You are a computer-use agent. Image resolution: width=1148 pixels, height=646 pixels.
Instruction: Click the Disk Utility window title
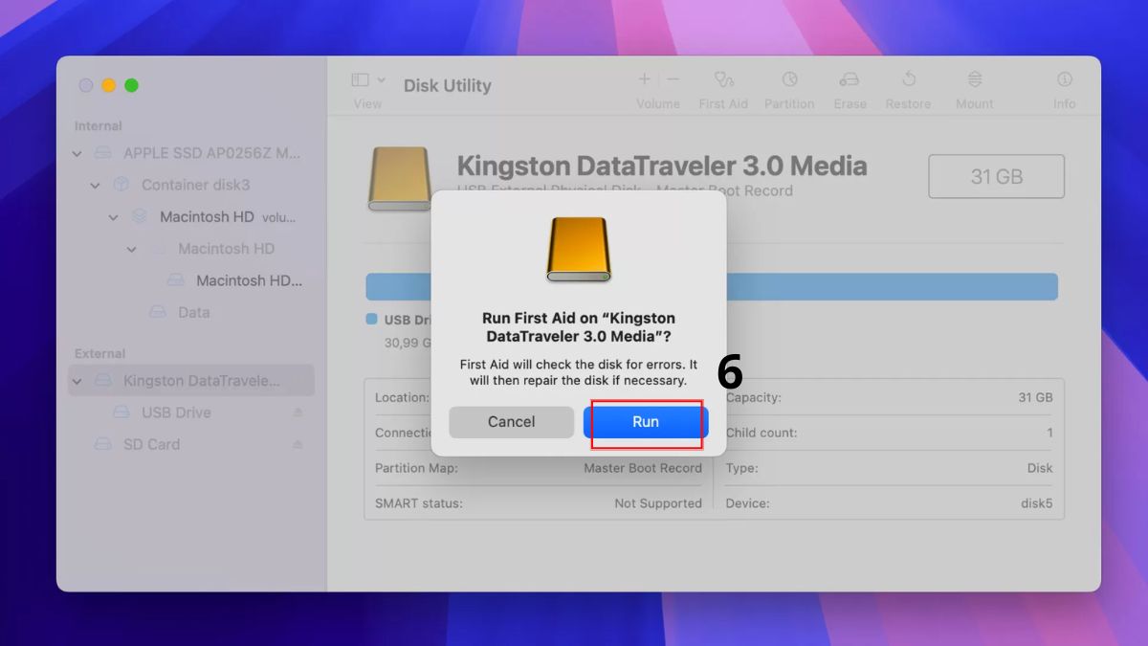[448, 85]
